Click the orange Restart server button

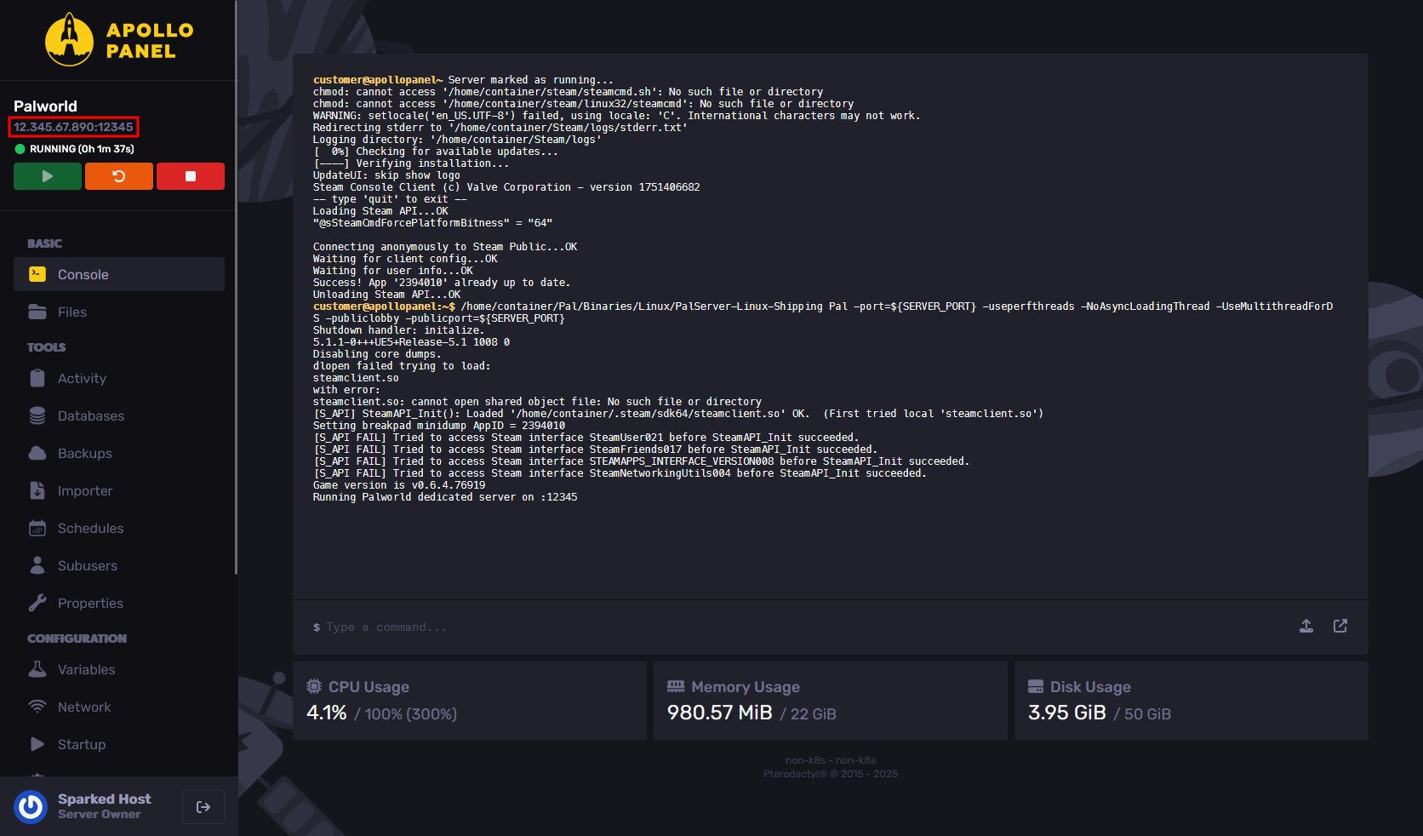coord(119,176)
